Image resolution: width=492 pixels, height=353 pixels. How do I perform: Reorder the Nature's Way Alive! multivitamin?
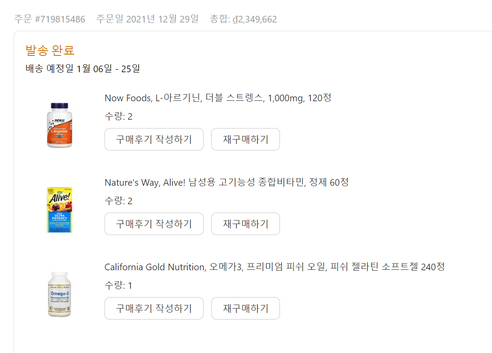246,224
